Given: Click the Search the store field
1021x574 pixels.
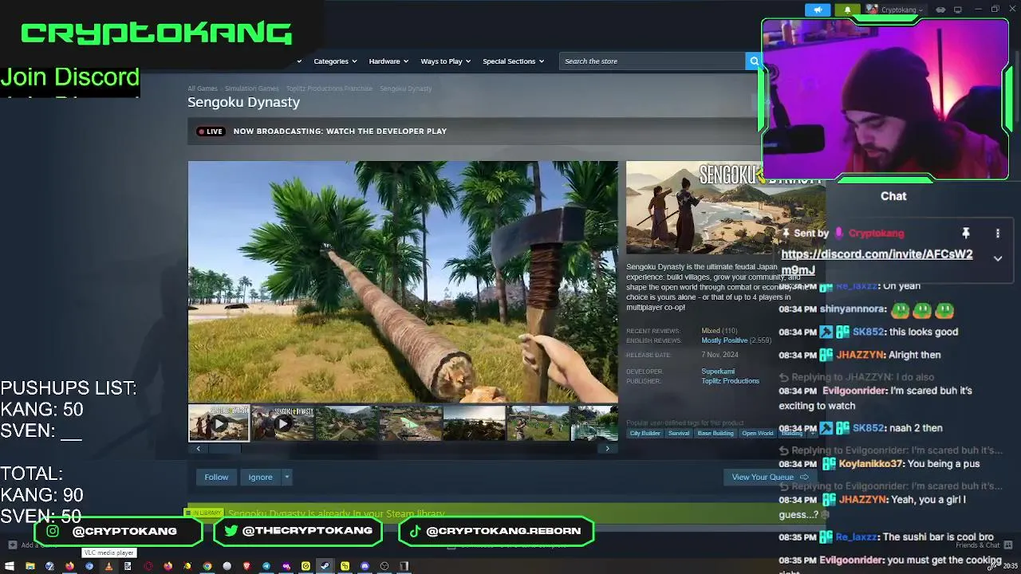Looking at the screenshot, I should (652, 61).
